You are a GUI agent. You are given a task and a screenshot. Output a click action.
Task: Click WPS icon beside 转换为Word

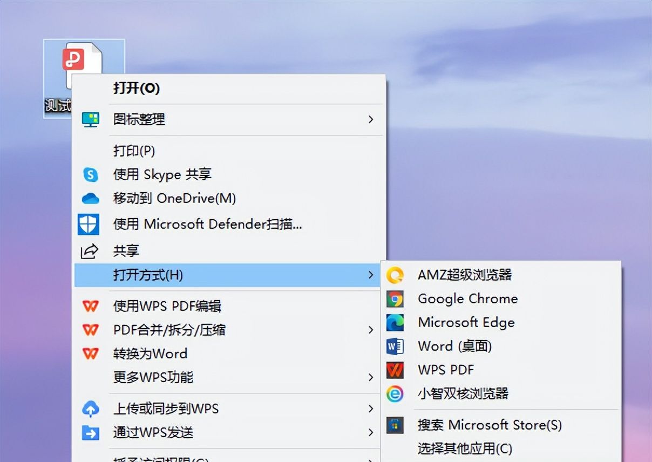pyautogui.click(x=90, y=354)
